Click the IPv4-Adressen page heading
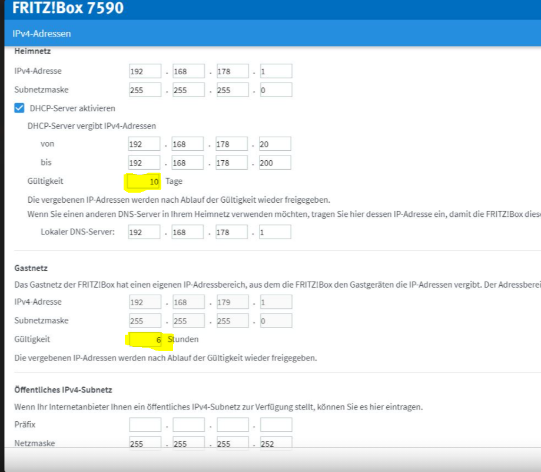This screenshot has height=472, width=541. click(x=42, y=34)
